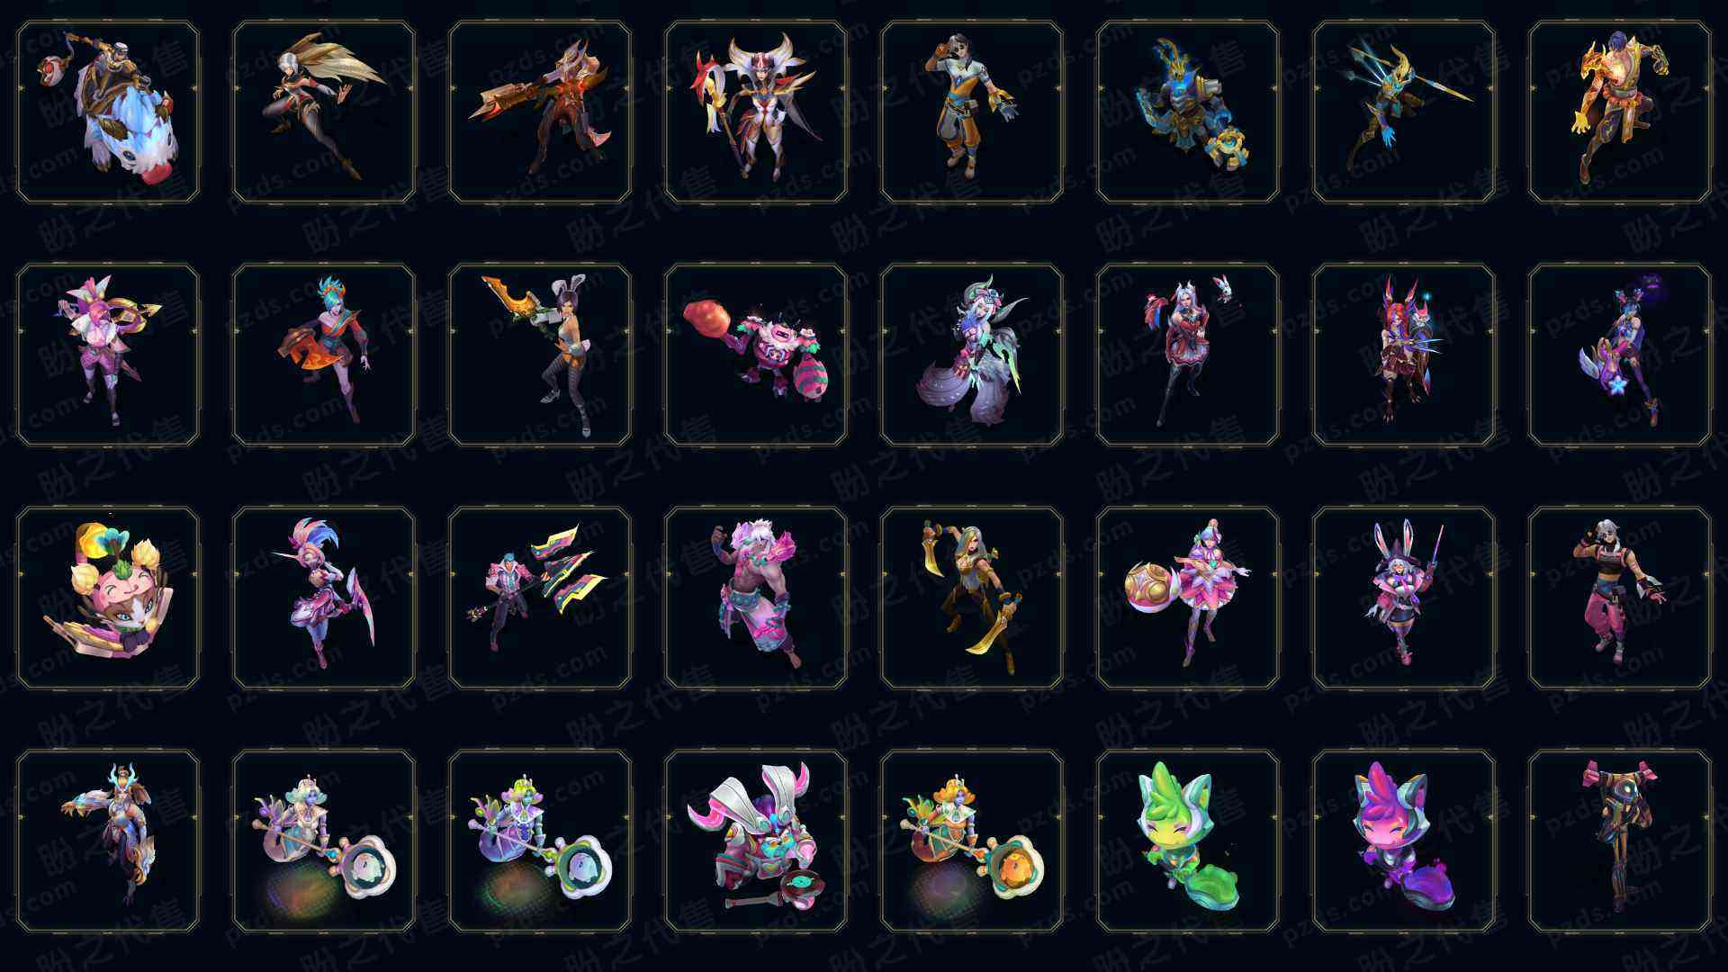Choose the teal-haired dancer with orange fans
Screen dimensions: 1728x972
(324, 355)
